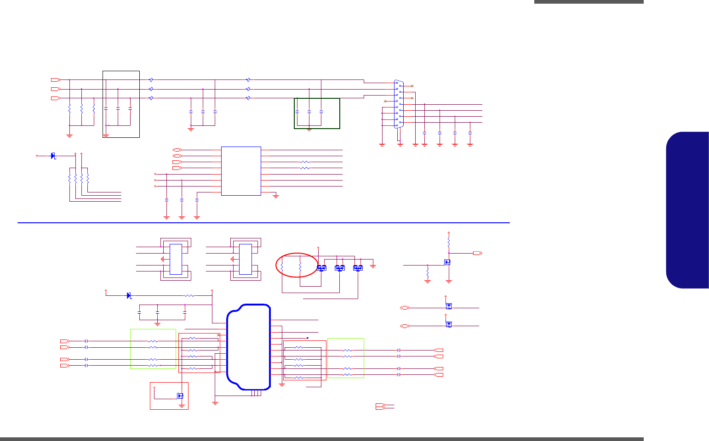
Task: Click the right light-green box around four resistors
Action: click(x=346, y=358)
